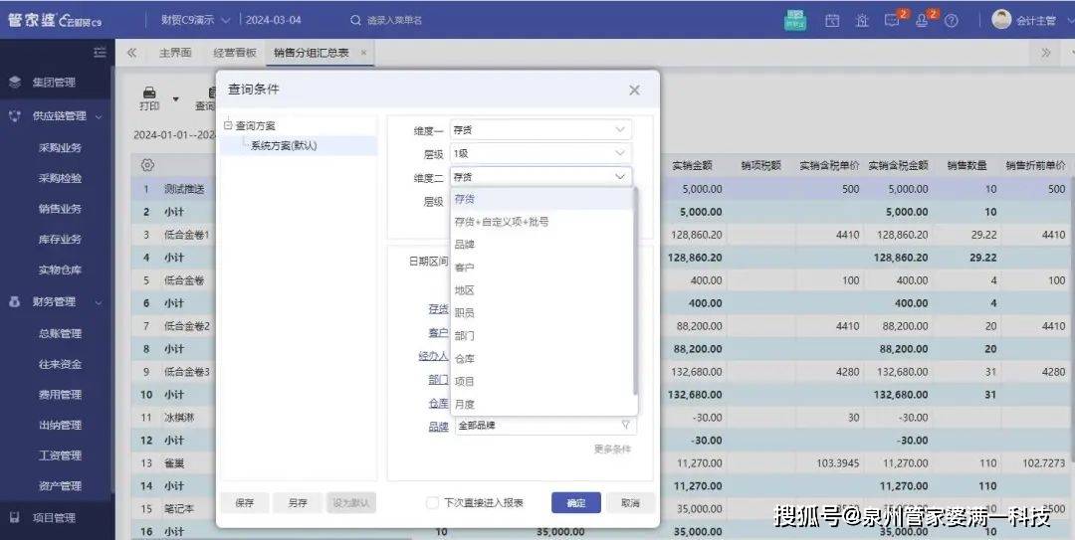Viewport: 1075px width, 540px height.
Task: Open messages icon with badge 2
Action: 892,21
